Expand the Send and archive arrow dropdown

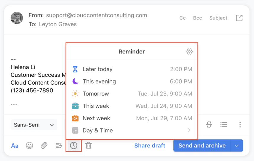click(x=237, y=146)
